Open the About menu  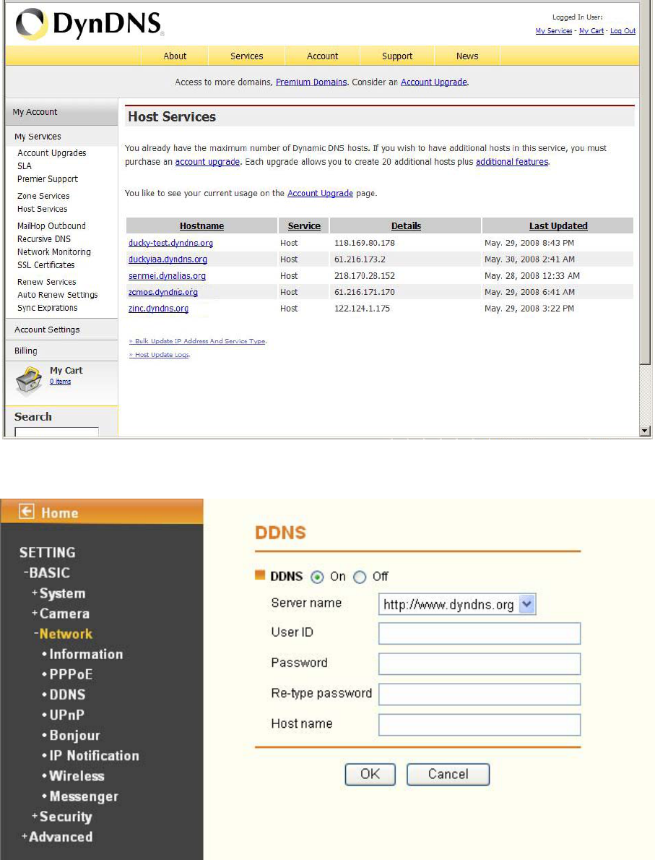pyautogui.click(x=175, y=56)
